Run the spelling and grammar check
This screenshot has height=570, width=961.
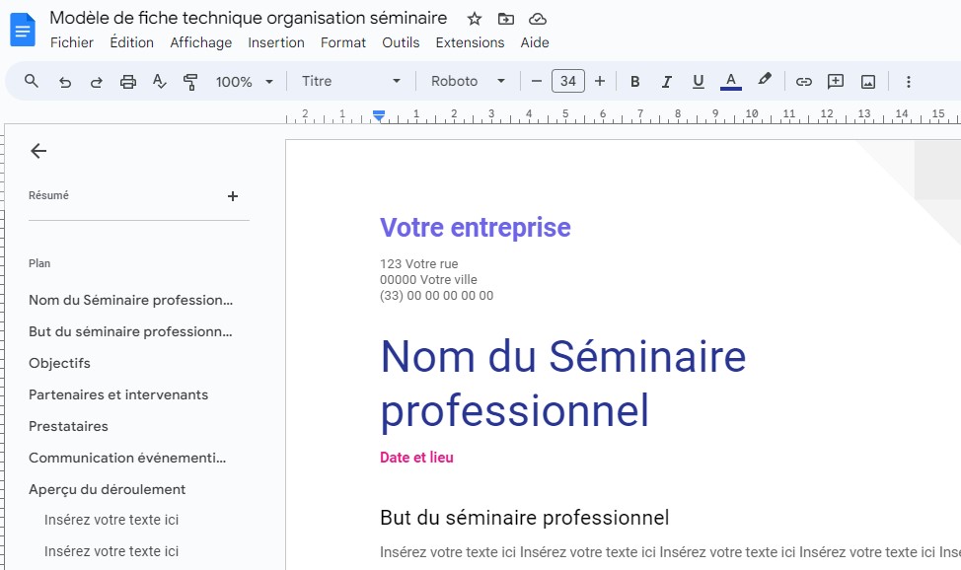159,81
